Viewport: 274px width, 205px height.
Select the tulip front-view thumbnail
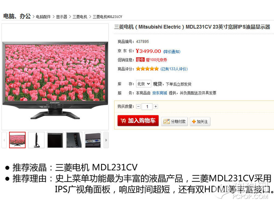(x=17, y=140)
